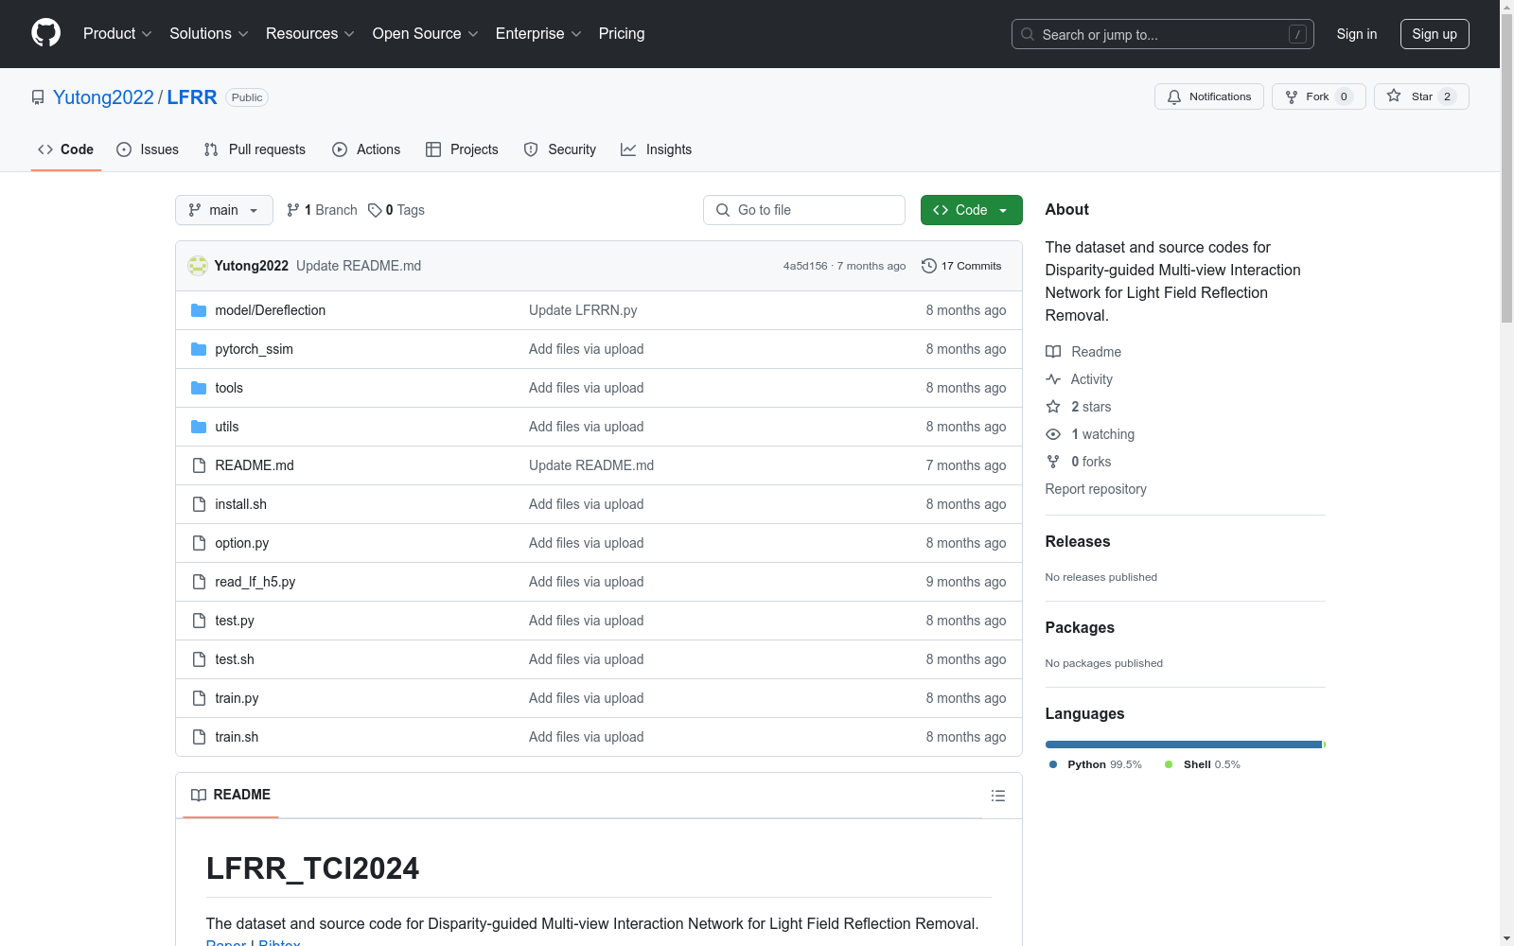The image size is (1514, 946).
Task: Open the Releases heading link
Action: click(1078, 541)
